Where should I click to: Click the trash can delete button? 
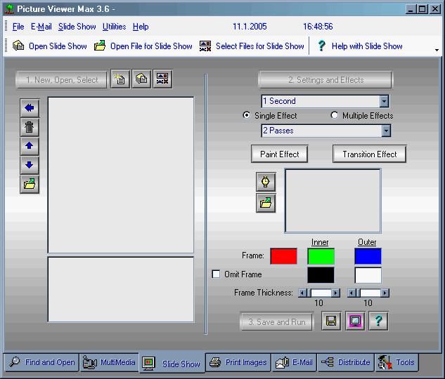(x=30, y=127)
